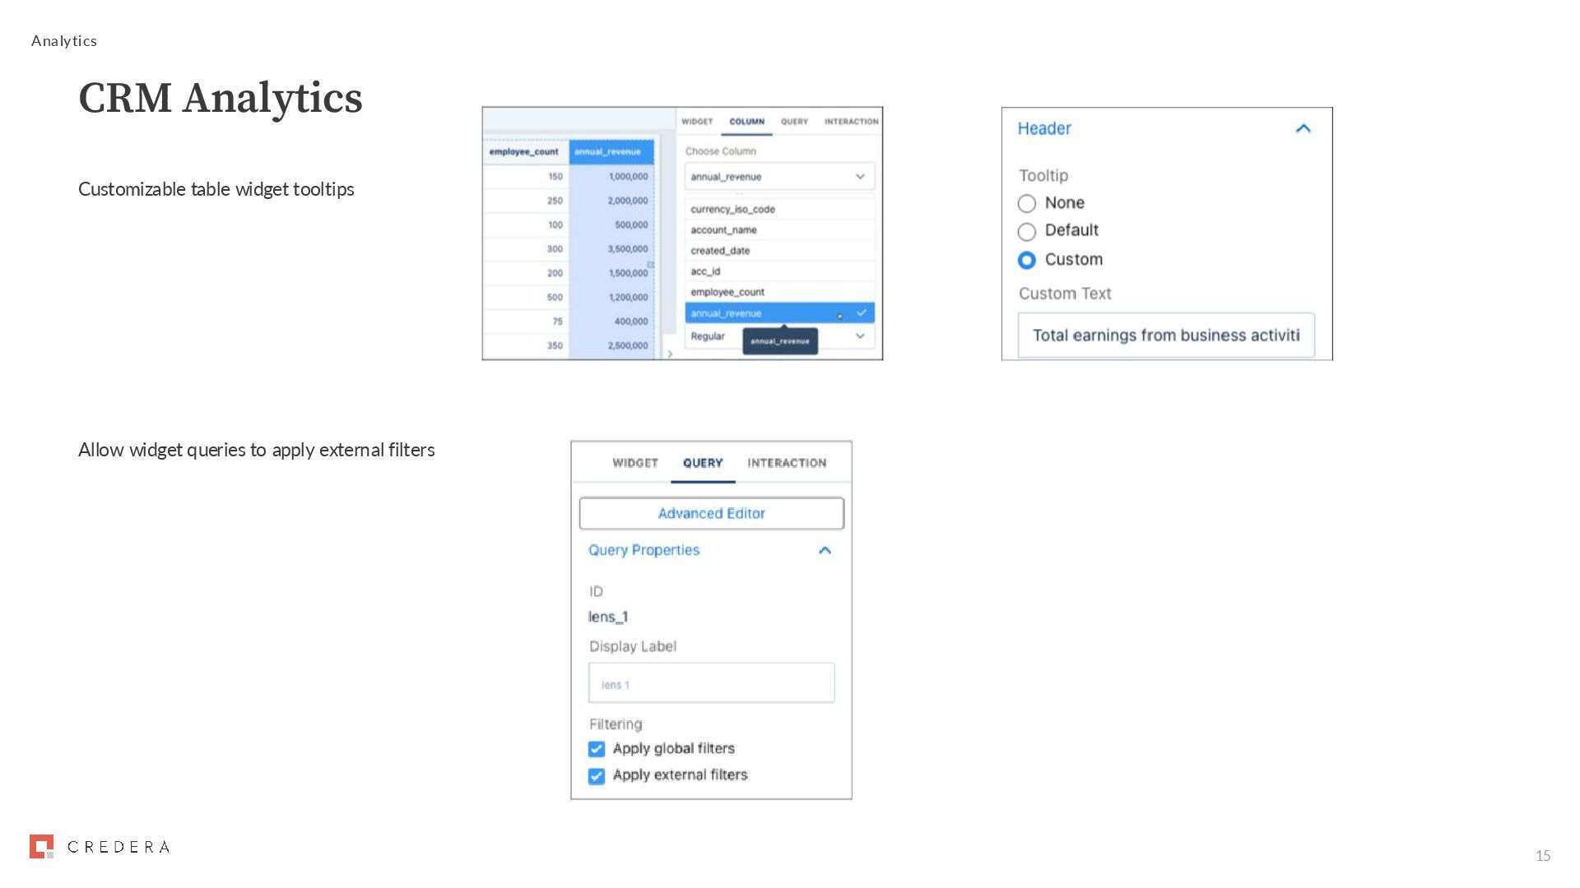Click the panel collapse arrow below table
This screenshot has width=1580, height=888.
(670, 354)
